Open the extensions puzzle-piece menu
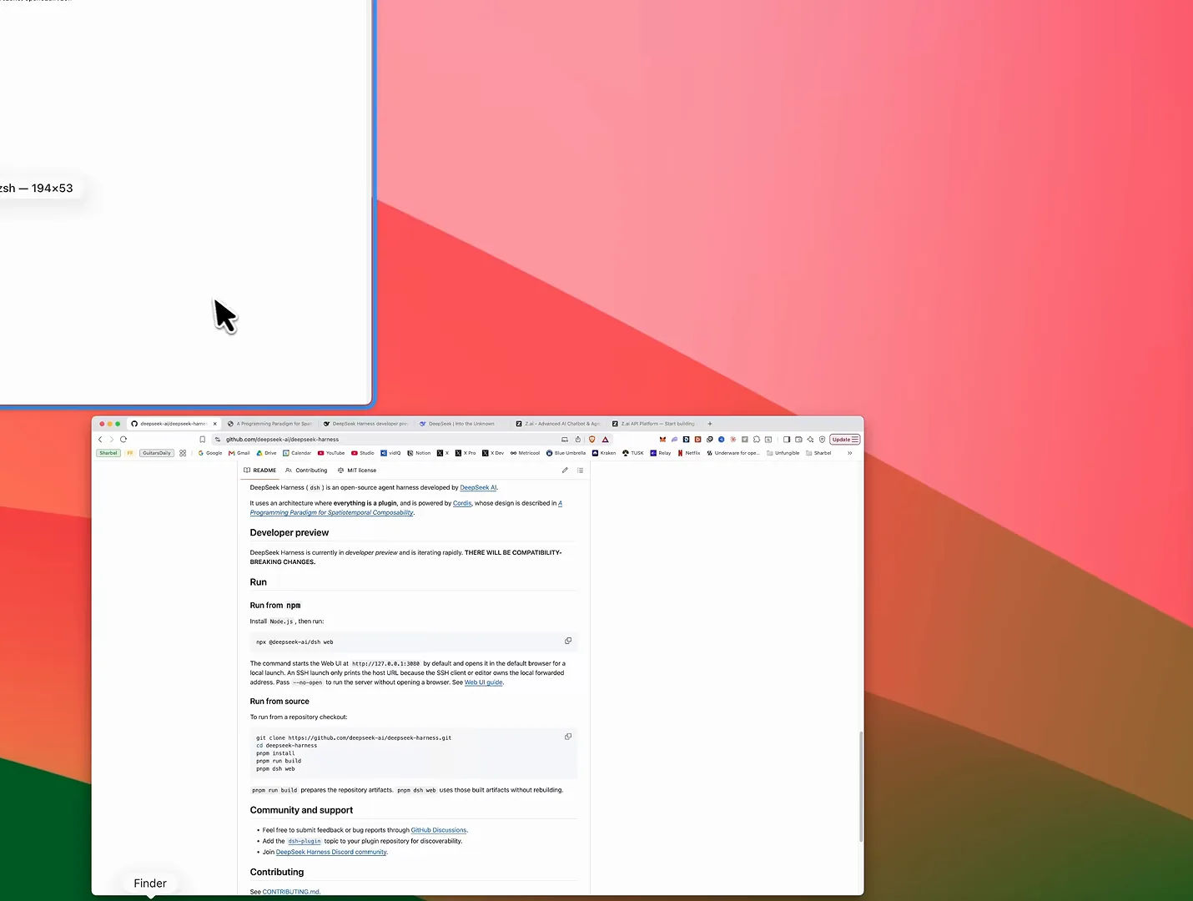This screenshot has height=901, width=1193. click(757, 440)
